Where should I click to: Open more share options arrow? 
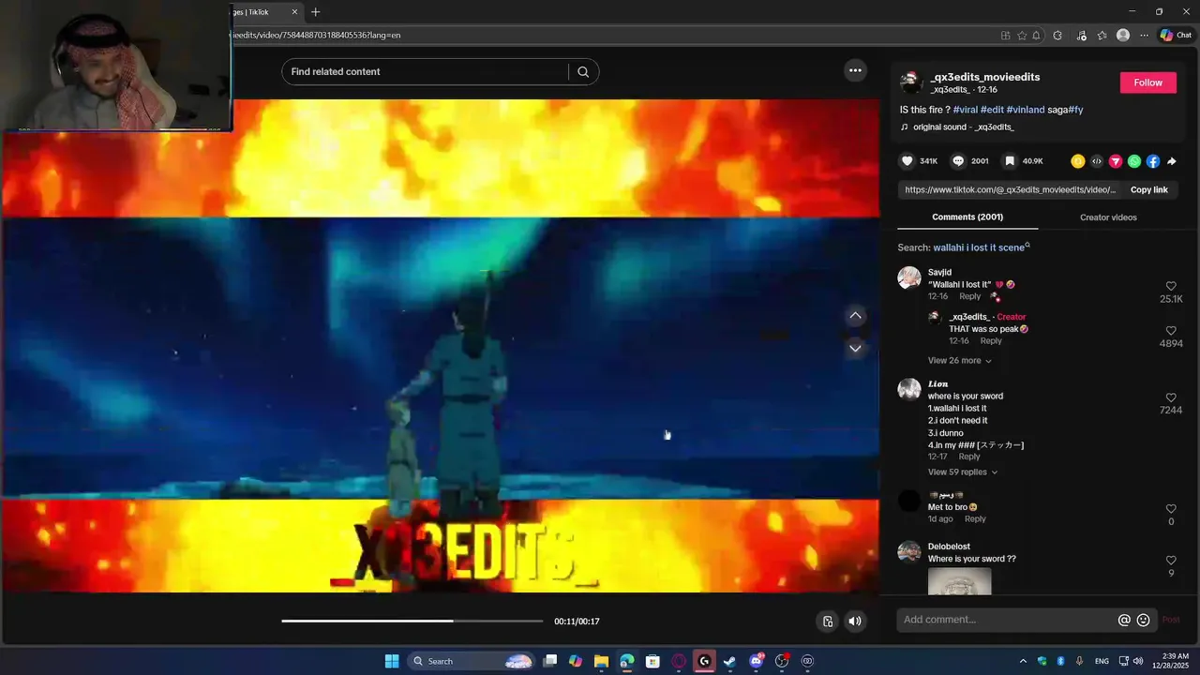[1172, 161]
